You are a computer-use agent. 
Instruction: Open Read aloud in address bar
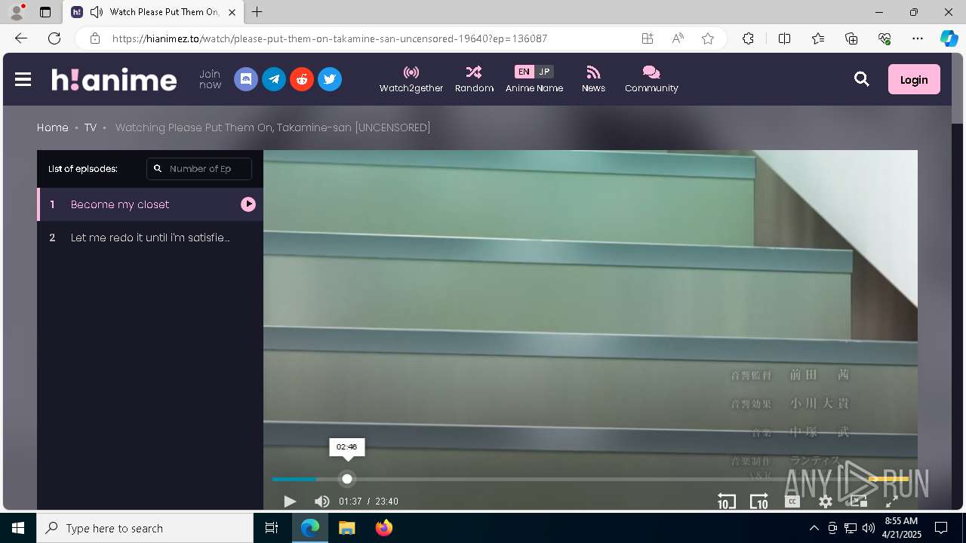click(x=678, y=38)
